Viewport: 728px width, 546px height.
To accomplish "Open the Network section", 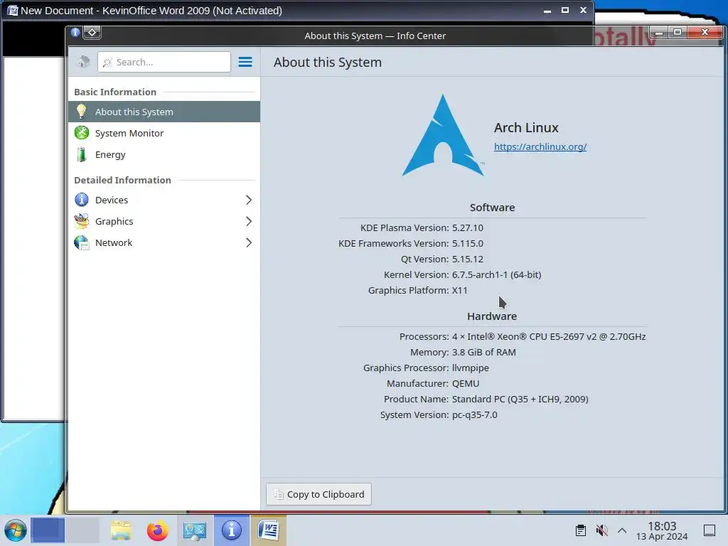I will (164, 242).
